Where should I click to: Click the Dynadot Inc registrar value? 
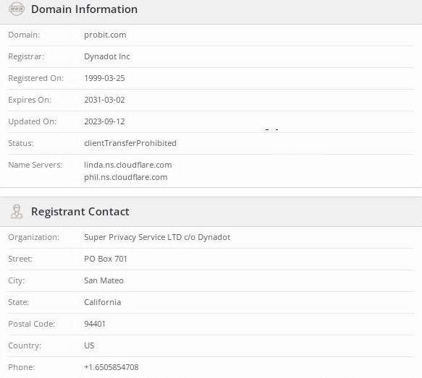(x=107, y=56)
